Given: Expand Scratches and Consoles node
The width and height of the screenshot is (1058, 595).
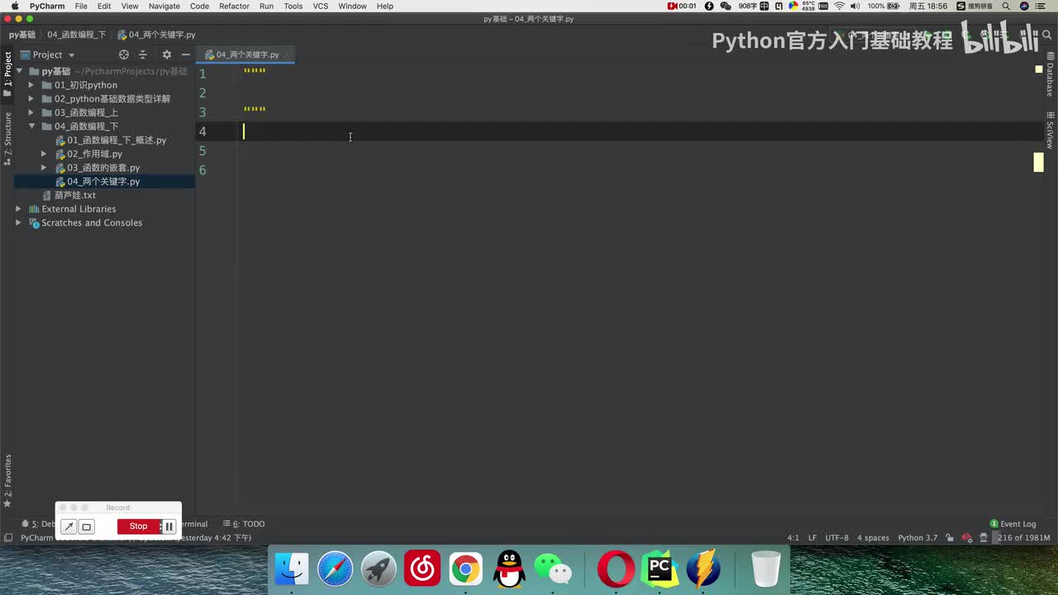Looking at the screenshot, I should point(18,223).
